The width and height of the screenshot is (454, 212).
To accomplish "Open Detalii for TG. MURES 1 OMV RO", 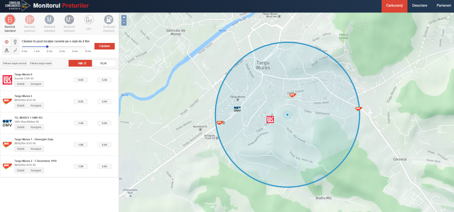I will 21,127.
